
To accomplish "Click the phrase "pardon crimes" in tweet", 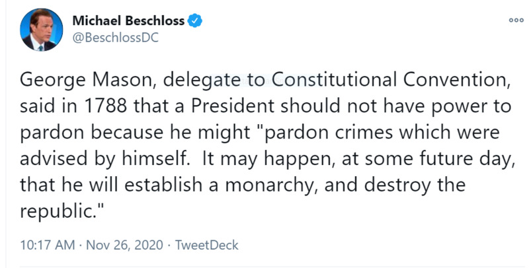I will coord(339,131).
